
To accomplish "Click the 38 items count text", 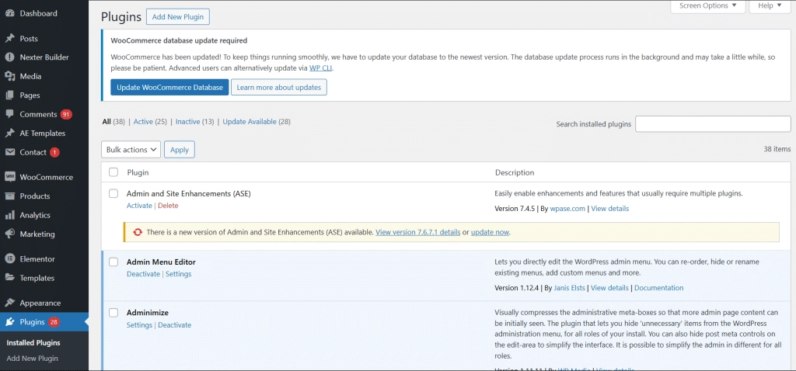I will (x=777, y=149).
